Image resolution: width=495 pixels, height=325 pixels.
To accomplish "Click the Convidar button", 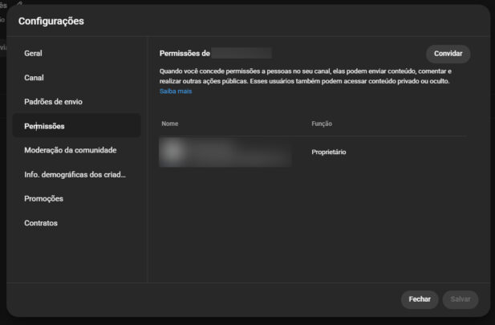I will tap(448, 54).
